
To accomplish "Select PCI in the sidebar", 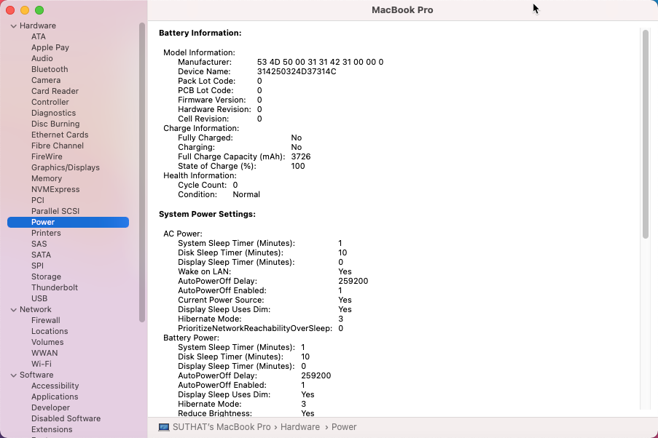I will point(37,200).
